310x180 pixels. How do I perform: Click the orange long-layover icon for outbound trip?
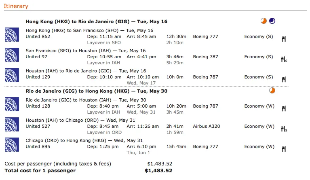264,21
